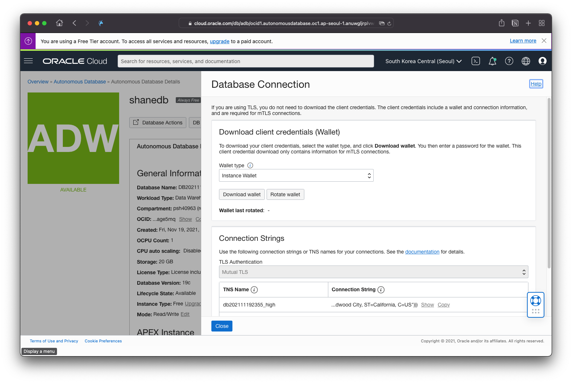This screenshot has width=572, height=383.
Task: Show tab overview grid icon
Action: 542,23
